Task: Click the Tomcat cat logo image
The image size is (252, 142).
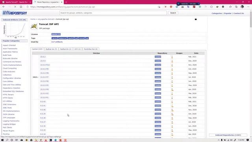Action: point(34,26)
